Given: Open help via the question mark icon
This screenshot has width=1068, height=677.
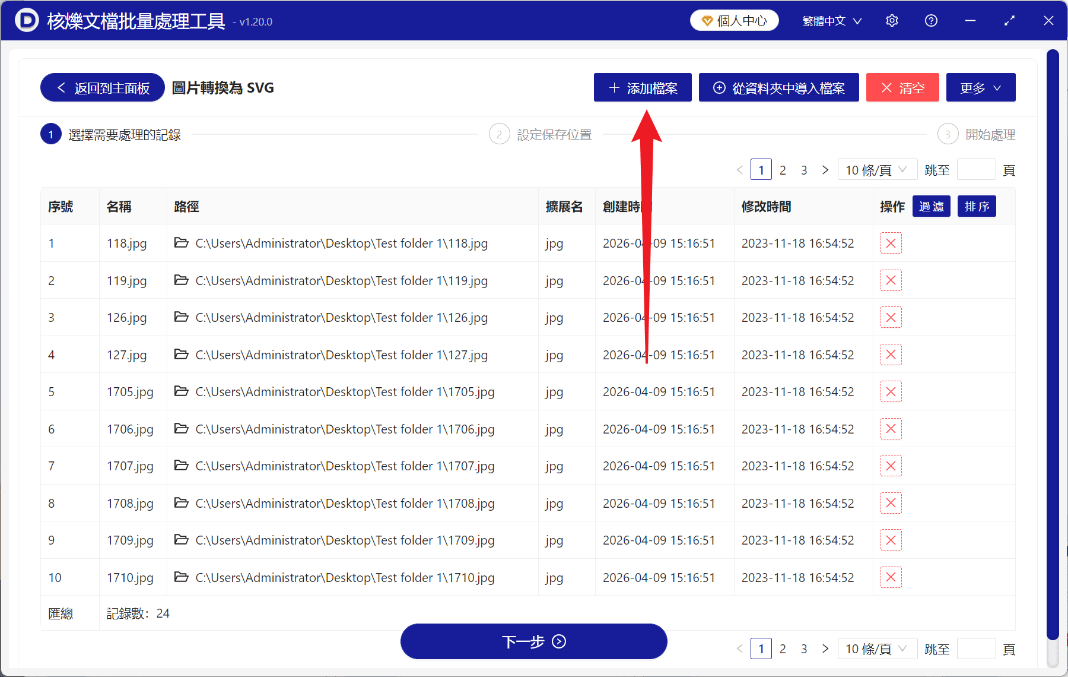Looking at the screenshot, I should tap(930, 20).
